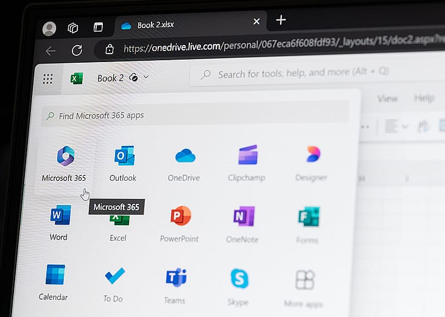Open the ribbon overflow more options

(365, 127)
